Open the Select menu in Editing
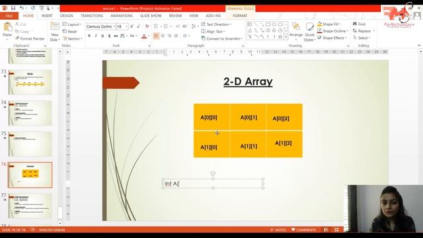The image size is (423, 238). click(x=362, y=38)
